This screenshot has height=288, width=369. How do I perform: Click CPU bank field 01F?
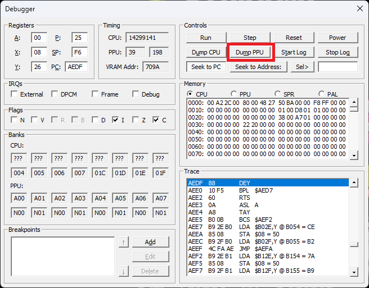[x=160, y=173]
